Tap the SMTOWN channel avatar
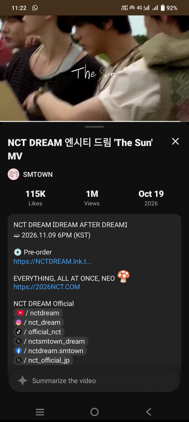189x422 pixels. 13,174
